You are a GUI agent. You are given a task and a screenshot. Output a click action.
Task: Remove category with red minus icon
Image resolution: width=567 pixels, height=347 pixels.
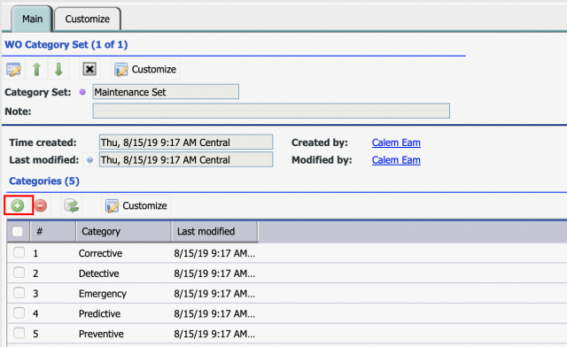point(41,205)
